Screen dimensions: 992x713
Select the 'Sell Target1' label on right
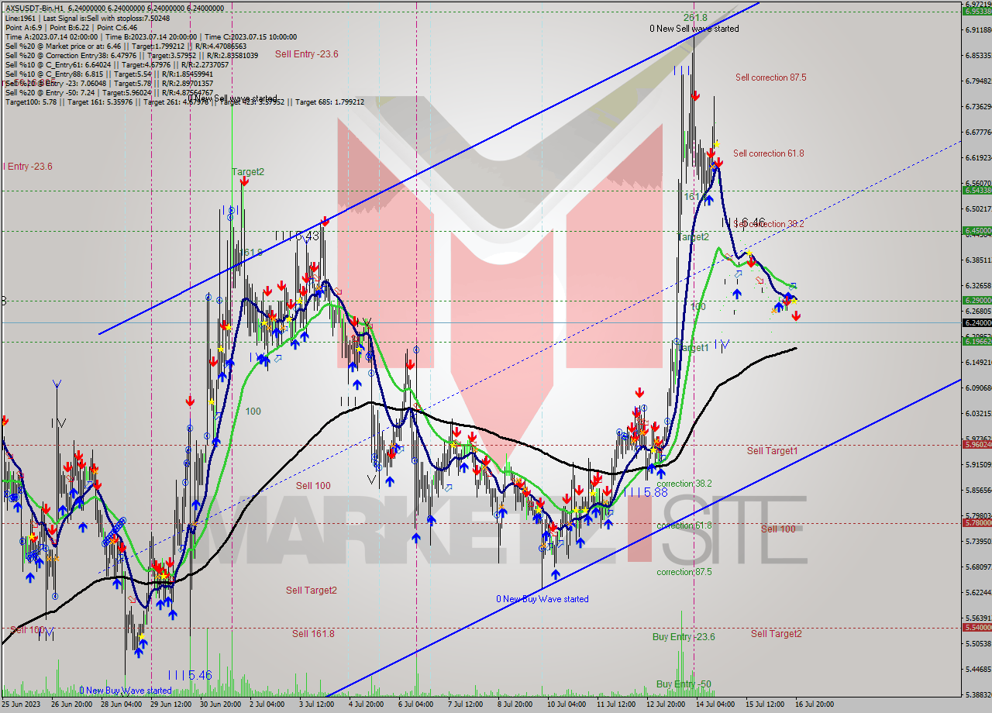(772, 451)
